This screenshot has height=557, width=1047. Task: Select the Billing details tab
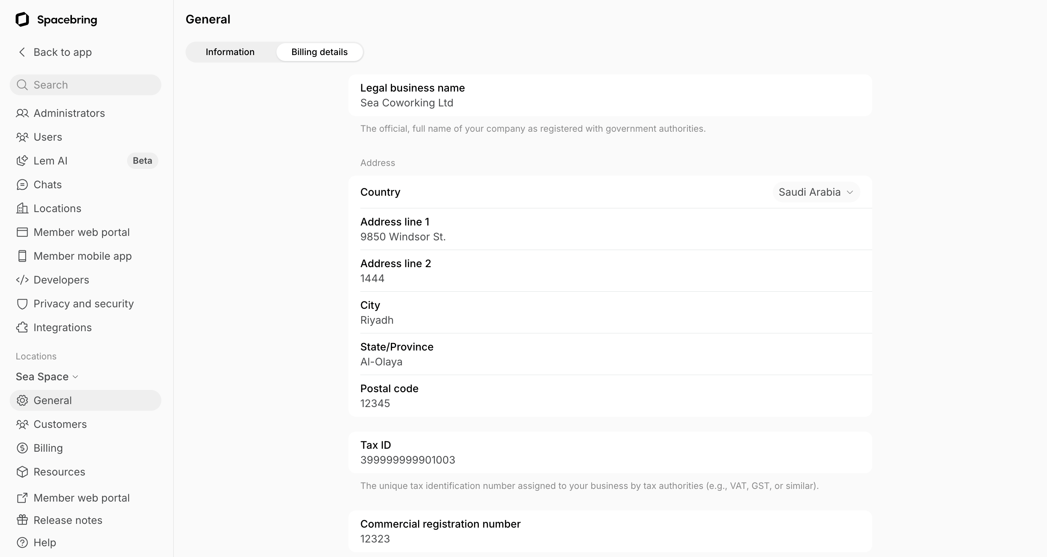[319, 52]
